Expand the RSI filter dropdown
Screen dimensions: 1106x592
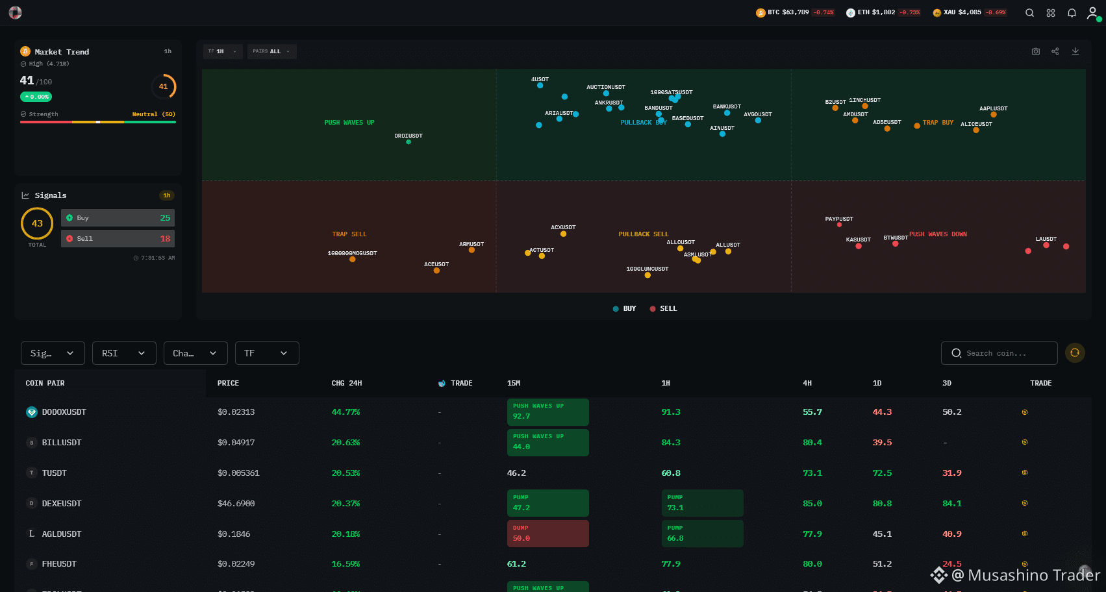124,353
